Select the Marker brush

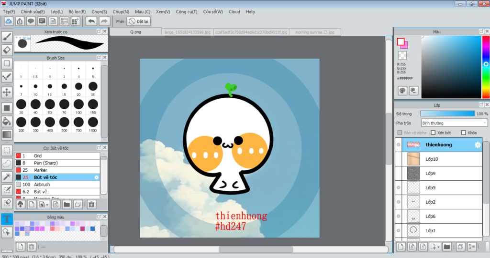pyautogui.click(x=57, y=170)
